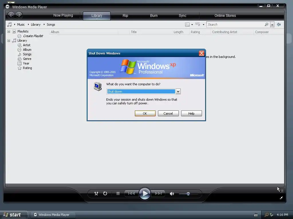Screen dimensions: 293x219
Task: Toggle shuffle playback mode
Action: (96, 194)
